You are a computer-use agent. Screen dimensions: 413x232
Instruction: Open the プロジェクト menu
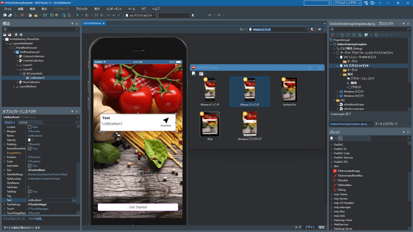point(81,9)
